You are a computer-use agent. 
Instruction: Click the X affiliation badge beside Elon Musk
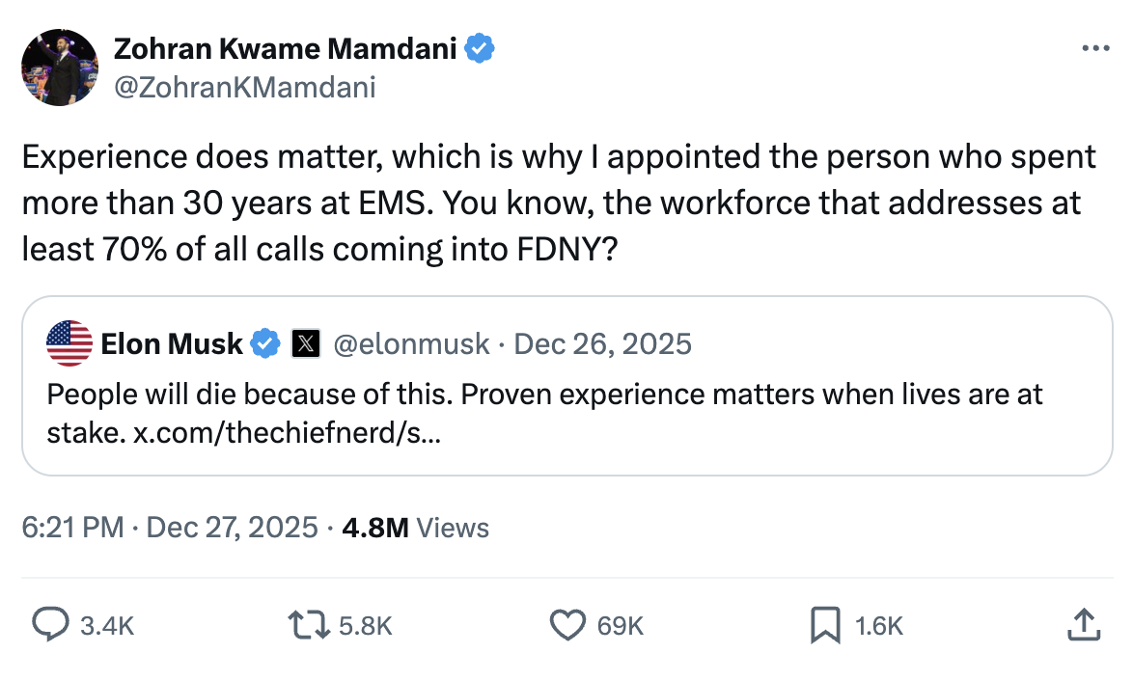point(305,343)
